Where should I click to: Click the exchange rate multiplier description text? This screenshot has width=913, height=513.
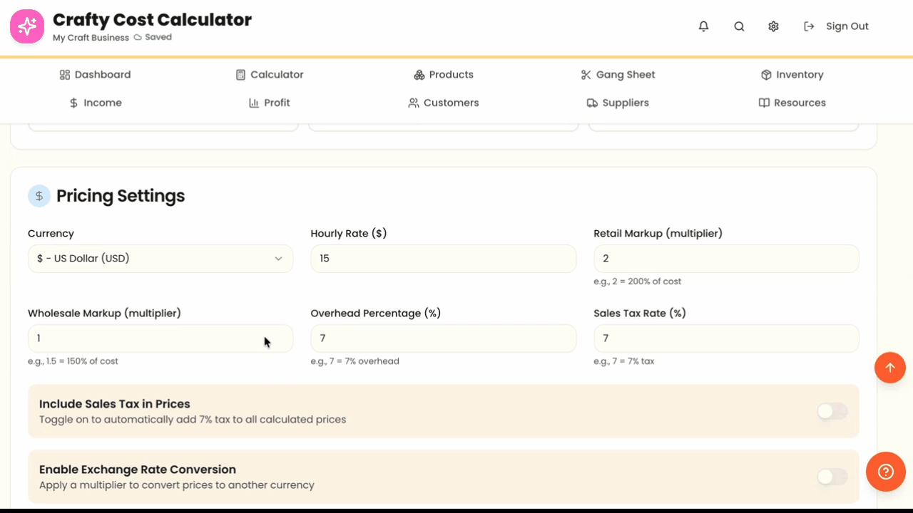[x=177, y=485]
